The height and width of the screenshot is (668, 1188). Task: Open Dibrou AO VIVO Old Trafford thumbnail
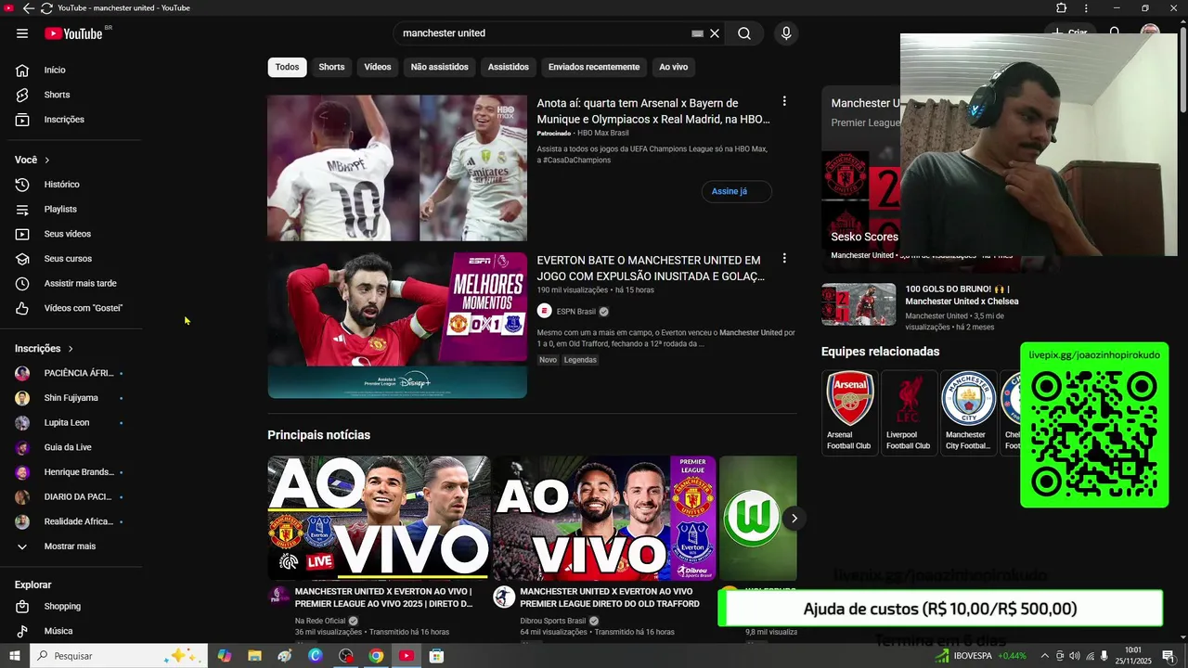(604, 519)
